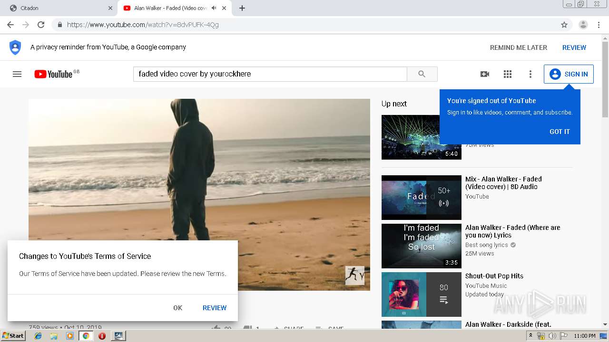This screenshot has width=609, height=342.
Task: Click OK in the Terms of Service dialog
Action: point(178,308)
